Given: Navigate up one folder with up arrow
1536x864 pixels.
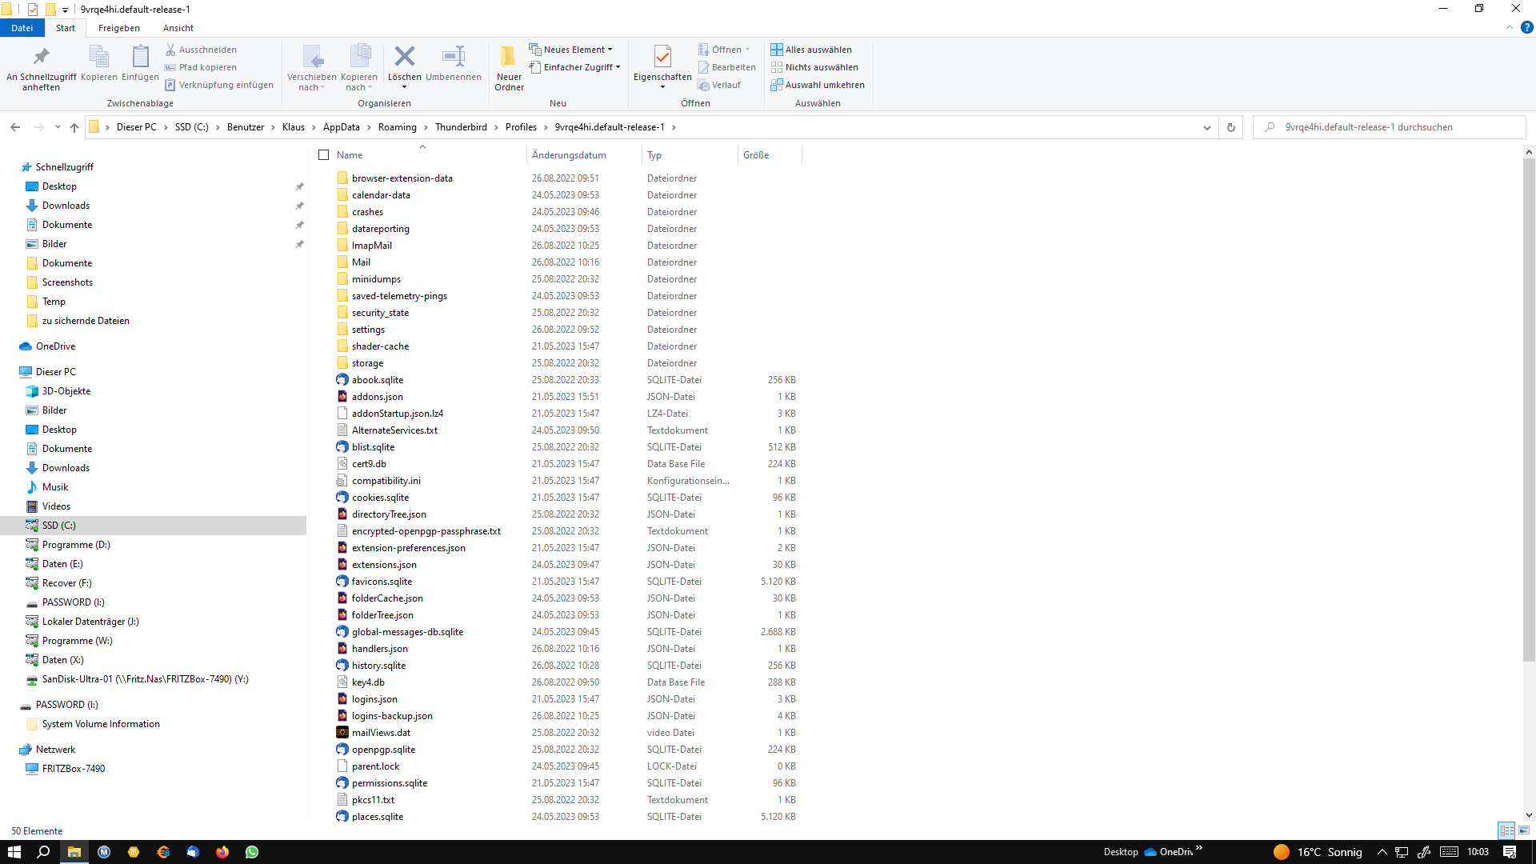Looking at the screenshot, I should point(74,127).
